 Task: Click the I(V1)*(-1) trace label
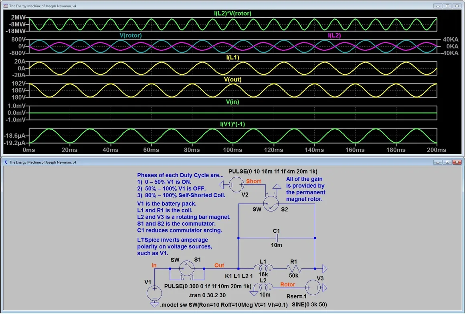[232, 124]
